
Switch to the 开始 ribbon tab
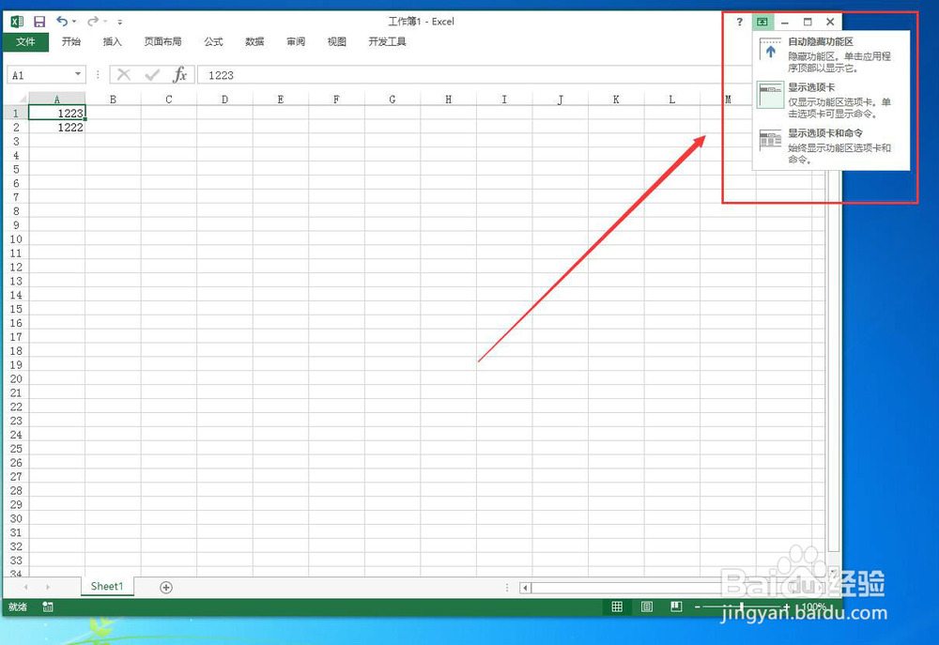70,41
